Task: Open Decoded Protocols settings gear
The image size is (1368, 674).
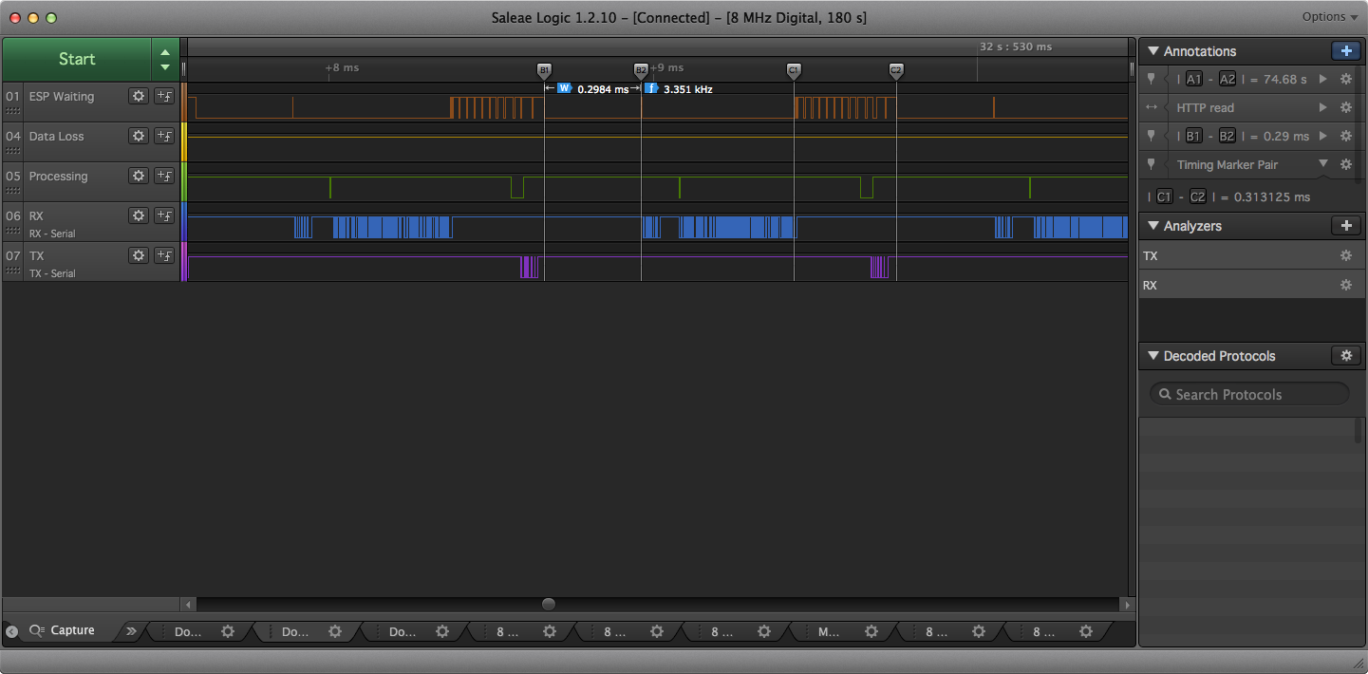Action: (1345, 356)
